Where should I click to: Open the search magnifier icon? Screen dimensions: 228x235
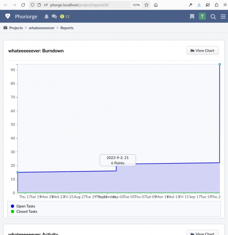coord(213,17)
